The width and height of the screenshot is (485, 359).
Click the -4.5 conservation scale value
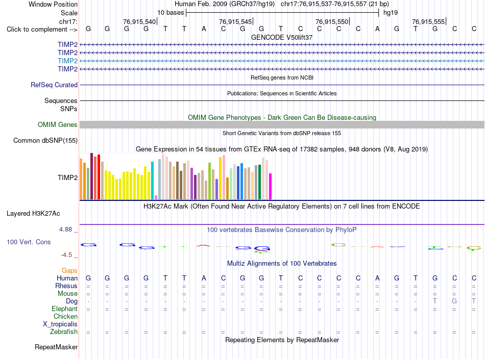pyautogui.click(x=66, y=255)
